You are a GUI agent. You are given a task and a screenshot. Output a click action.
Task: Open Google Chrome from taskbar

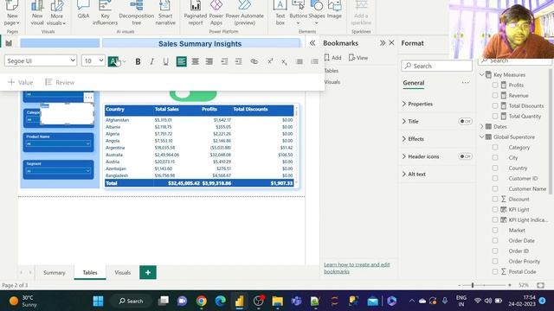[x=202, y=301]
